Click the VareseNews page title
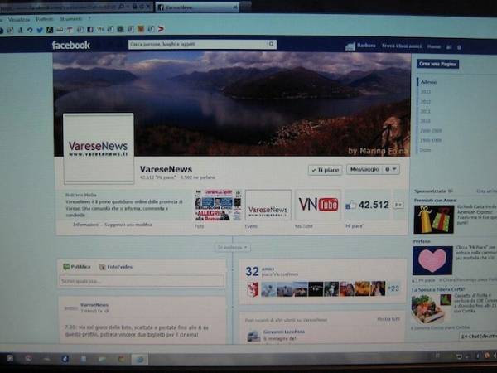This screenshot has width=497, height=373. coord(166,169)
